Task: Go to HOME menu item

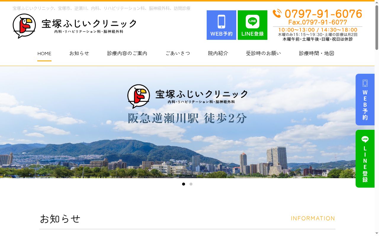Action: pos(44,53)
